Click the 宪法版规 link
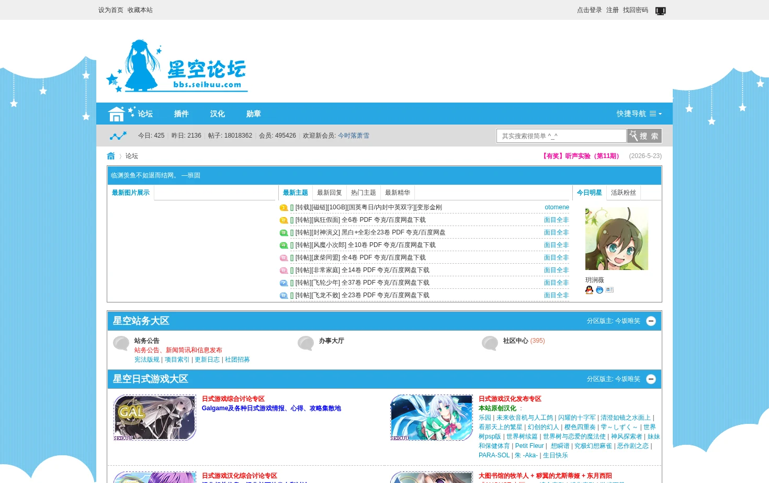 pyautogui.click(x=147, y=360)
